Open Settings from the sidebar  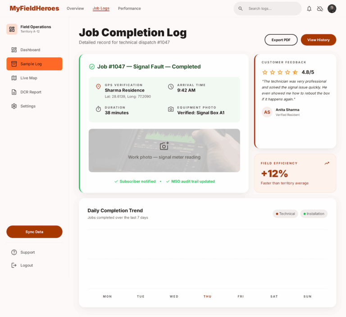(x=34, y=106)
